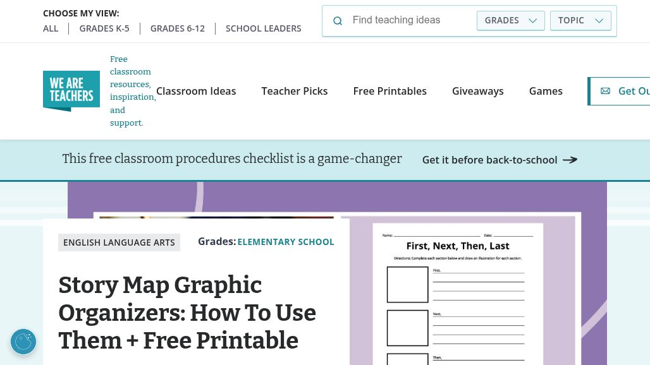Select the ALL view option
Image resolution: width=650 pixels, height=365 pixels.
coord(51,28)
